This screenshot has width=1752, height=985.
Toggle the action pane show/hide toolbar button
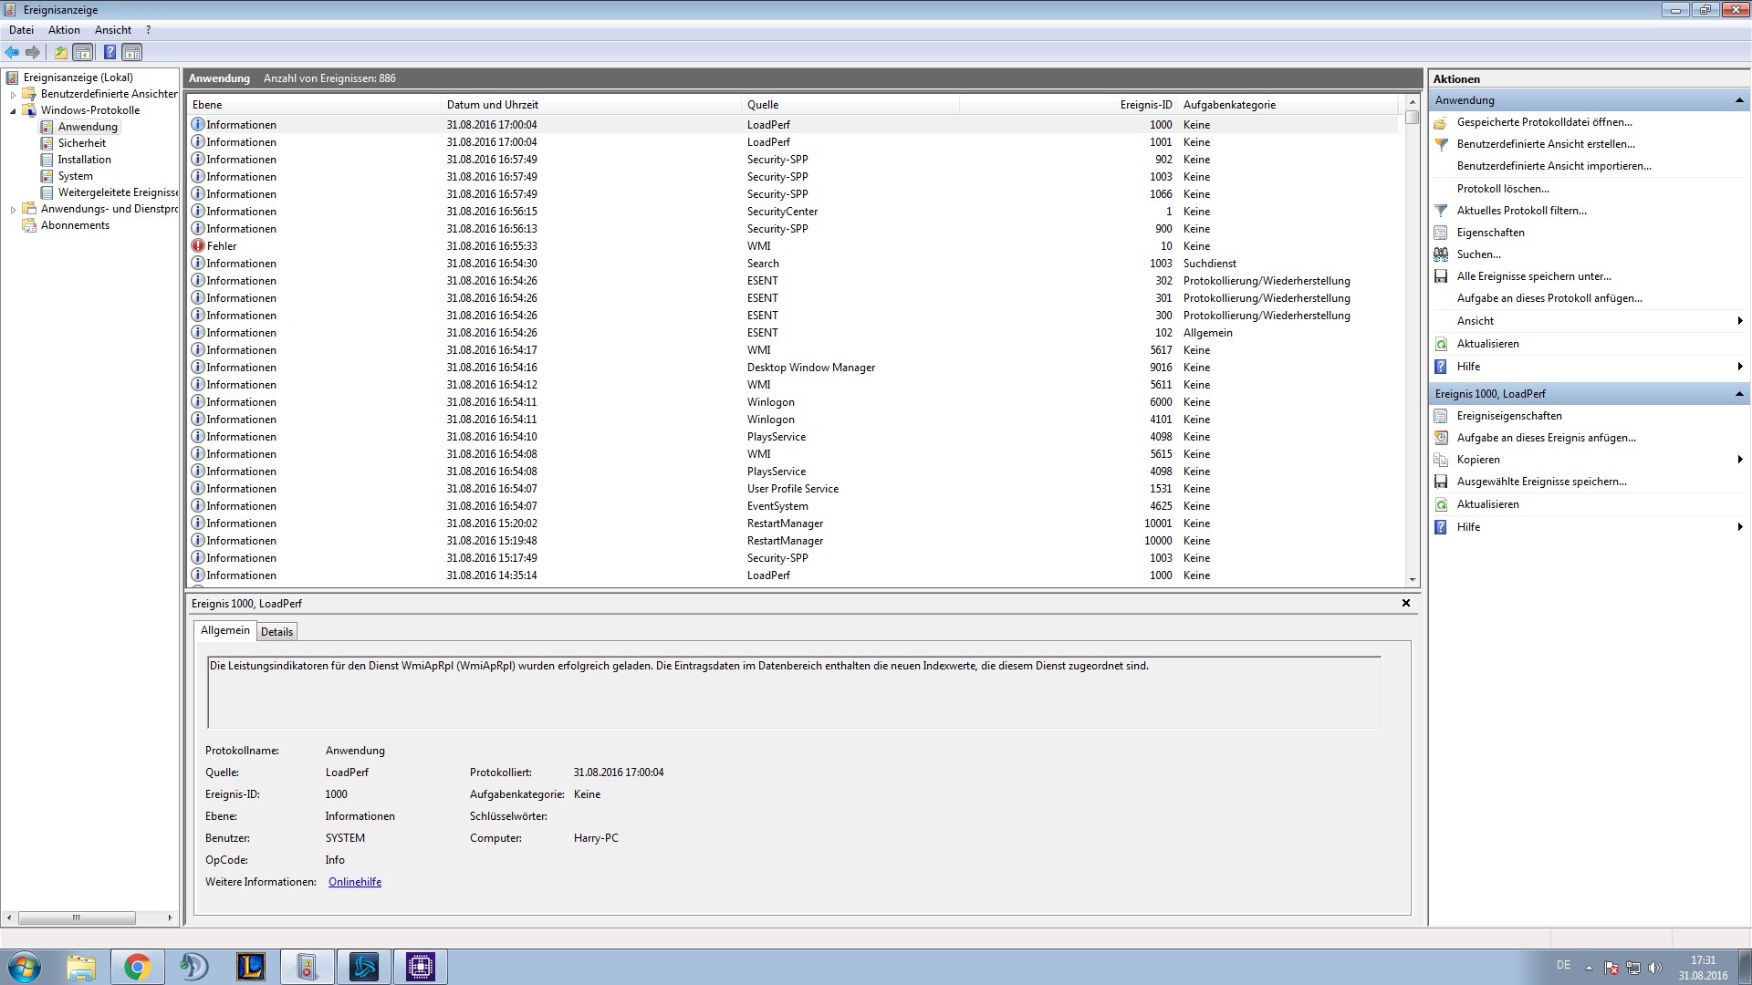132,53
